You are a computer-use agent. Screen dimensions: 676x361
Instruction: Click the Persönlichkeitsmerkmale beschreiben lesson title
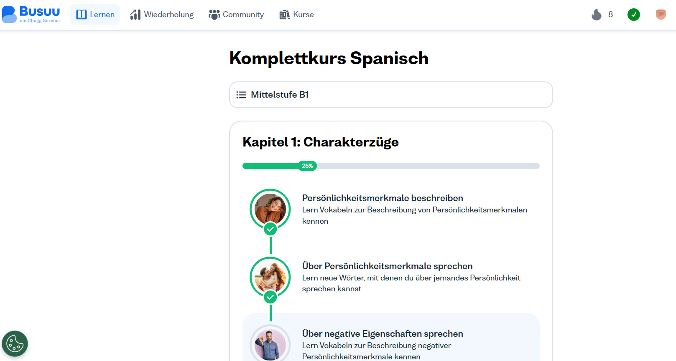(x=383, y=198)
